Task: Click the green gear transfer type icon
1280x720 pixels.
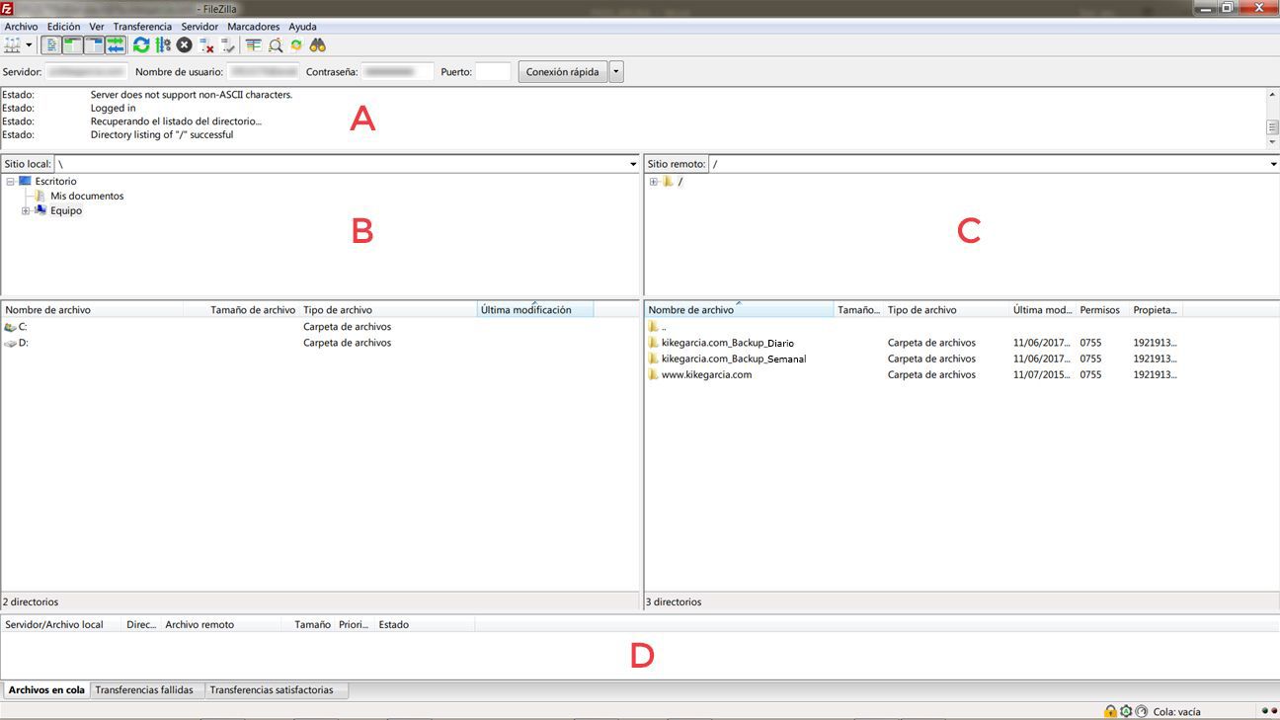Action: point(1126,711)
